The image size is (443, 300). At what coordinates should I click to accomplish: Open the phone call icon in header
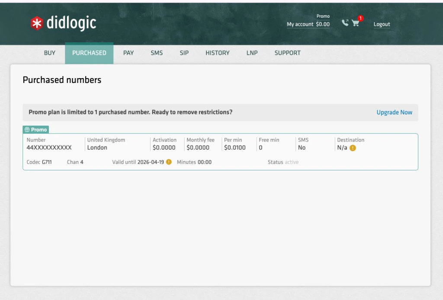345,22
